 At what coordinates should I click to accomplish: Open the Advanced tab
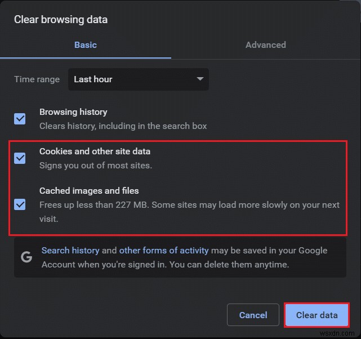click(x=265, y=45)
